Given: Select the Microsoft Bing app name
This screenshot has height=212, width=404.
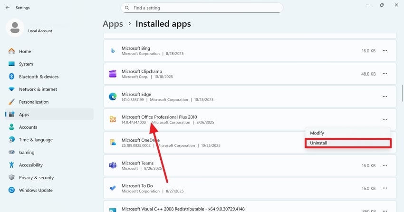Looking at the screenshot, I should tap(136, 48).
